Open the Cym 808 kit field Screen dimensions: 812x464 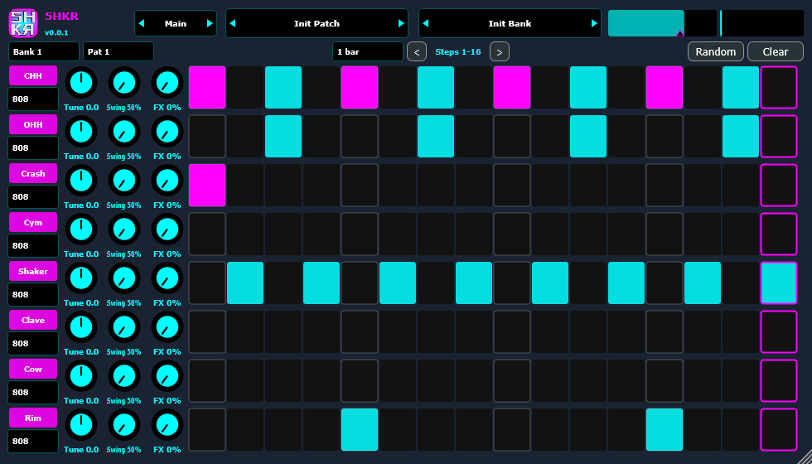pos(33,245)
